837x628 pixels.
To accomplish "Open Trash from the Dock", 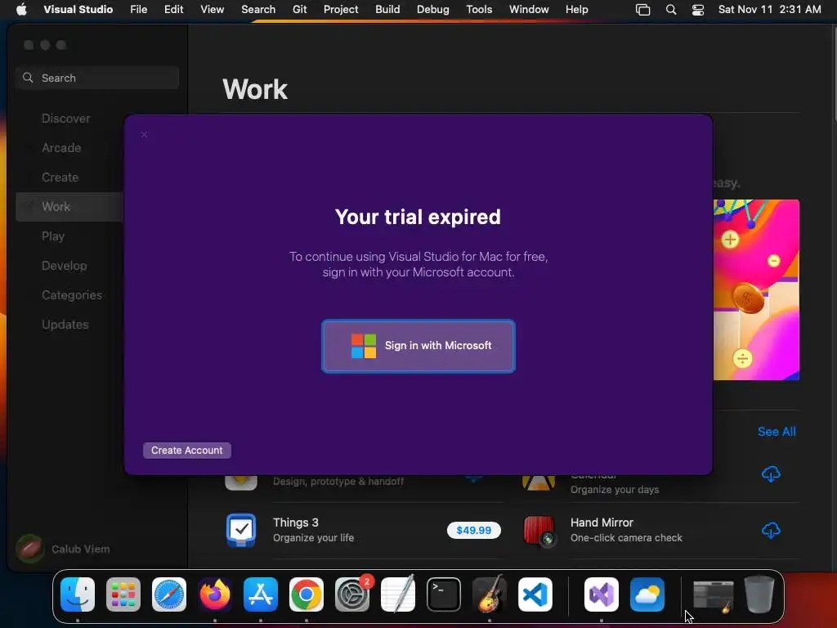I will 759,594.
